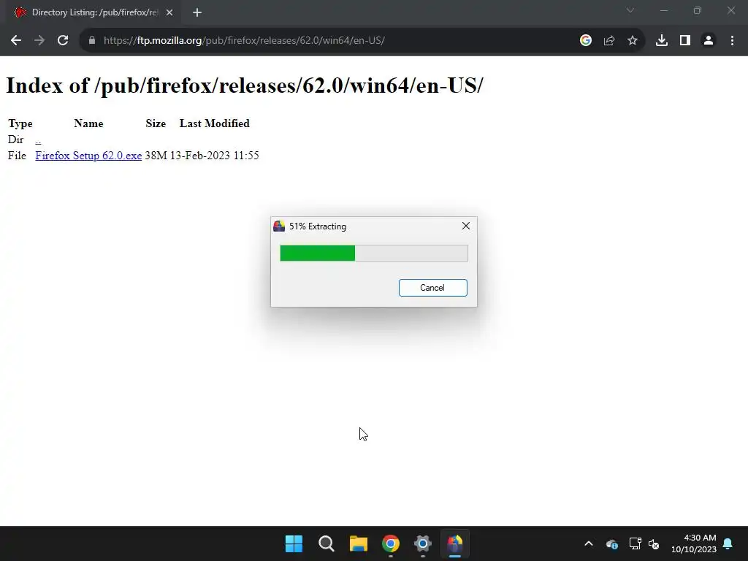Switch to Chrome in the taskbar
This screenshot has width=748, height=561.
point(390,543)
